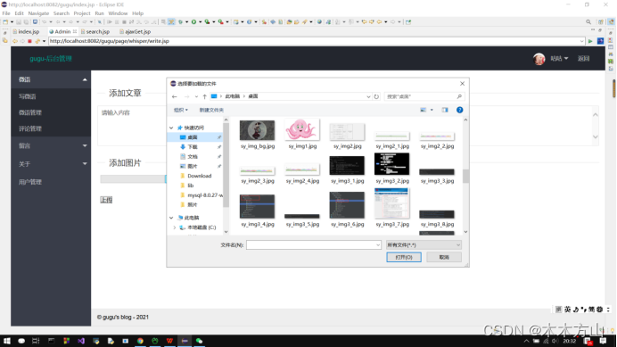
Task: Open the 组织 dropdown in file dialog
Action: (x=181, y=110)
